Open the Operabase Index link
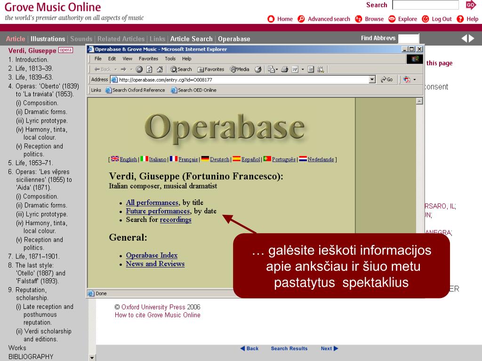This screenshot has width=482, height=361. pyautogui.click(x=152, y=255)
